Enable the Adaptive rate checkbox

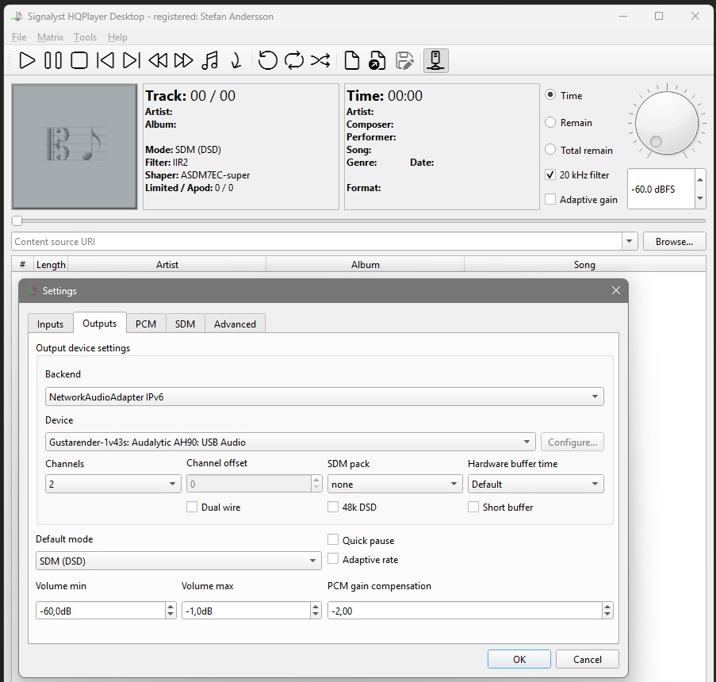(333, 559)
